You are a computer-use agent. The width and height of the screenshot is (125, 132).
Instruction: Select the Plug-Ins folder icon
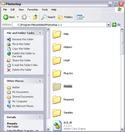tap(57, 74)
